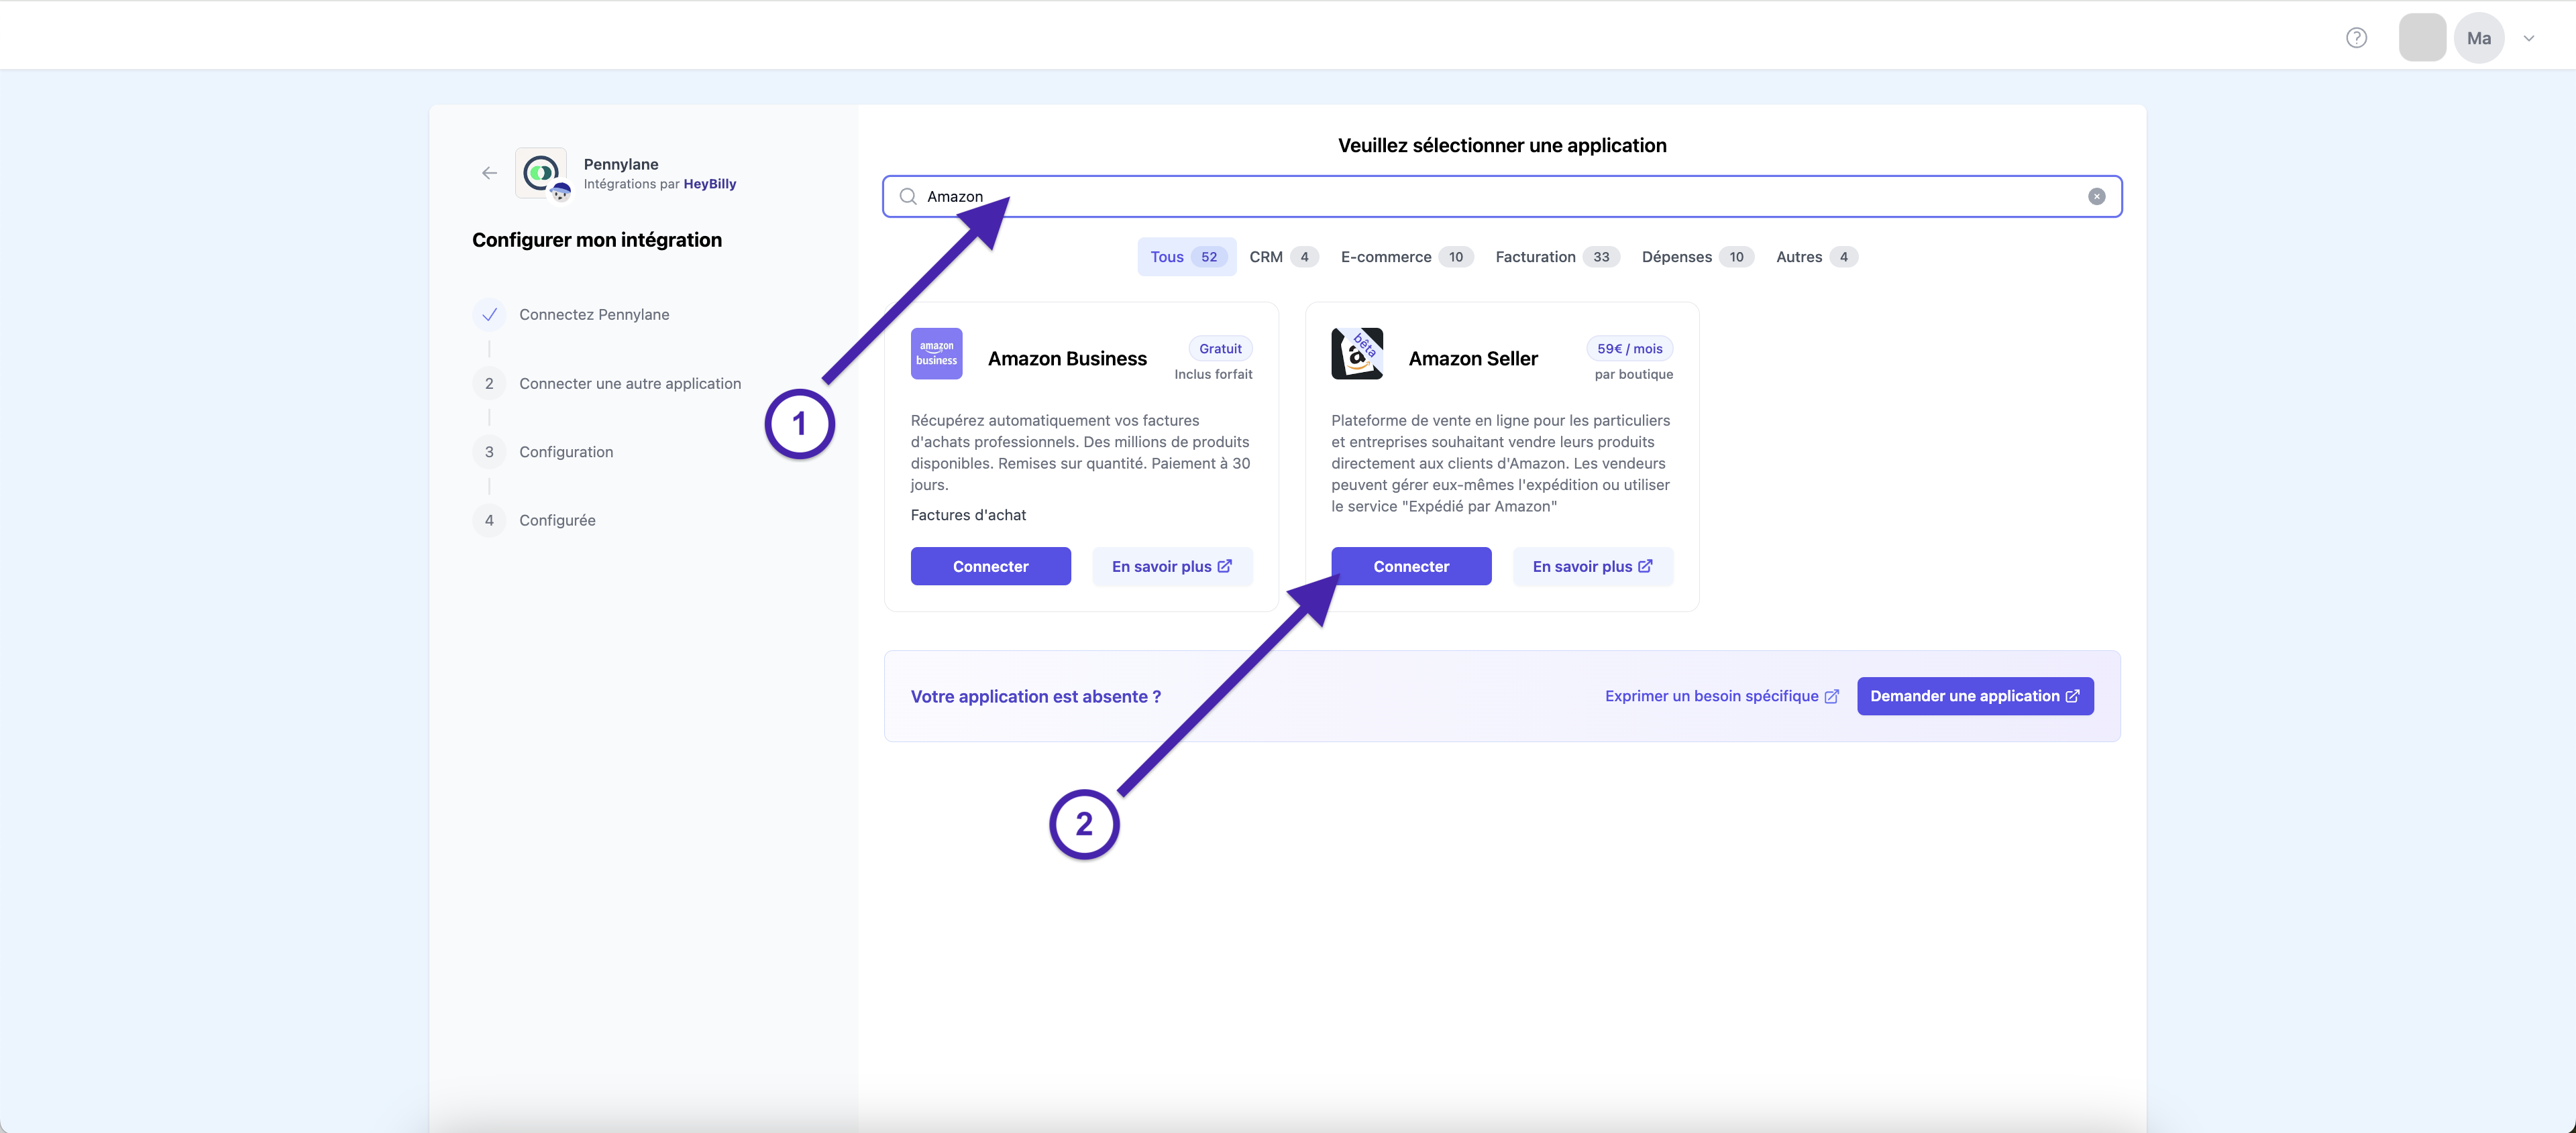Switch to the Autres tab

pos(1816,257)
